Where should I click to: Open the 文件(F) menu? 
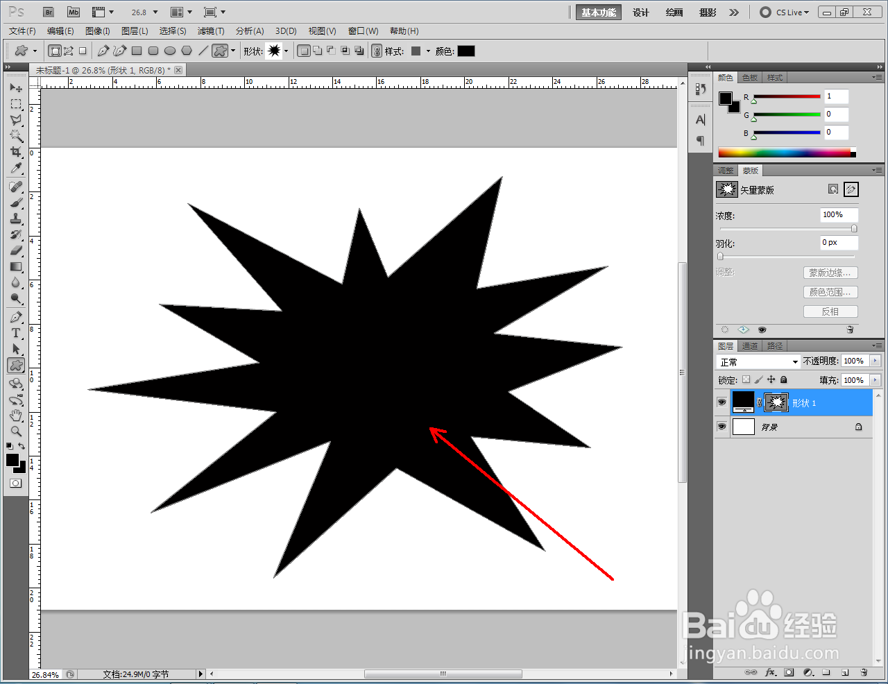point(22,31)
